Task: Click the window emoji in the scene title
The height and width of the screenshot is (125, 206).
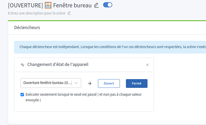Action: pos(47,5)
